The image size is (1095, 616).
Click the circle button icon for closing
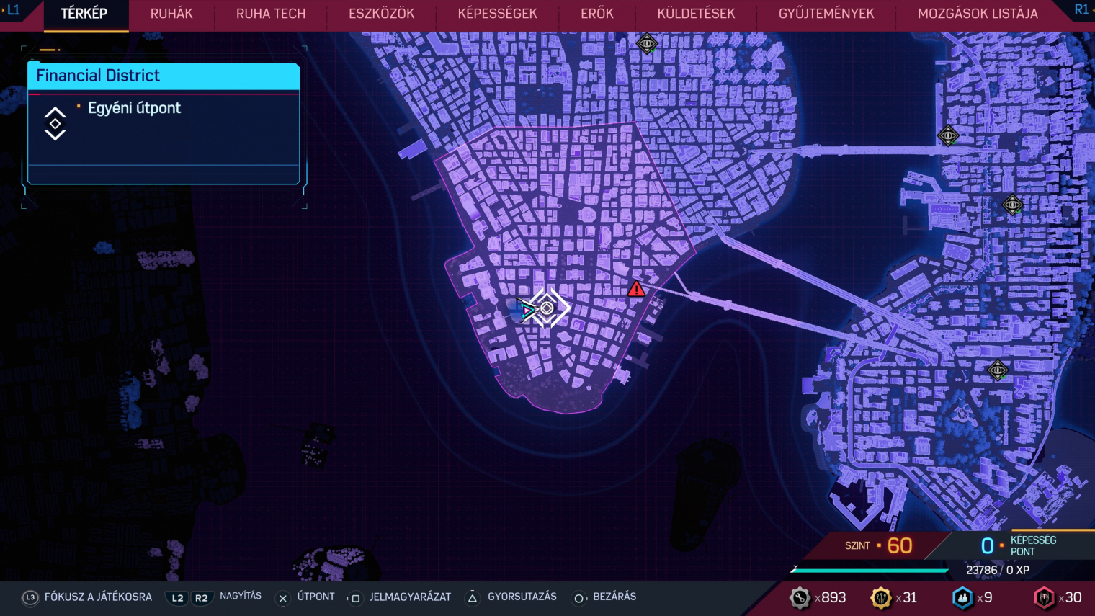[x=578, y=598]
